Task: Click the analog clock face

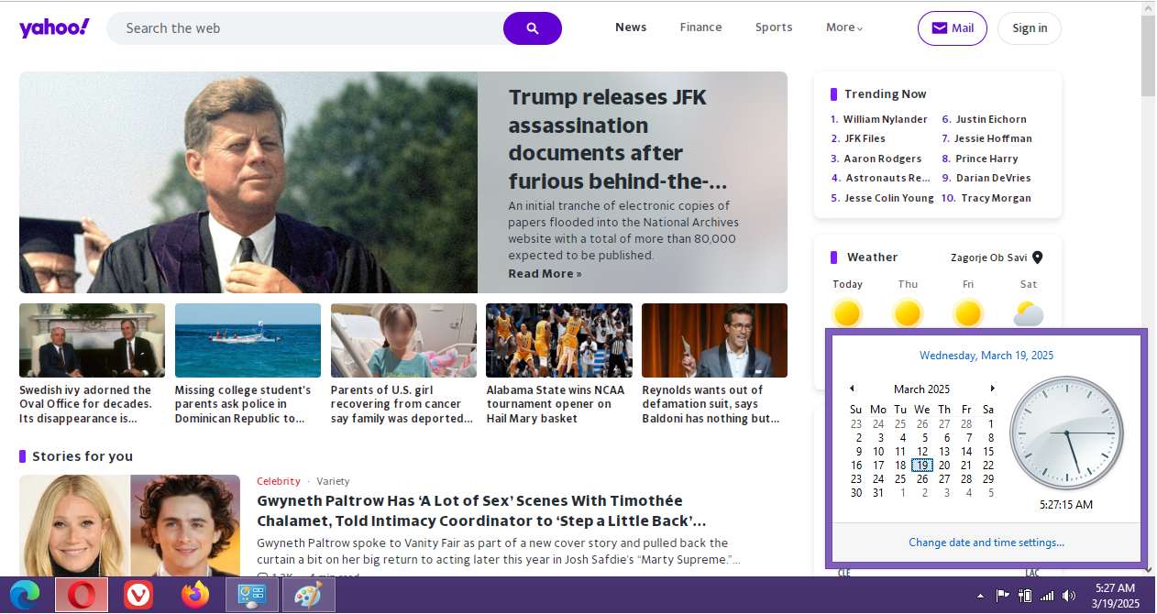Action: [x=1065, y=433]
